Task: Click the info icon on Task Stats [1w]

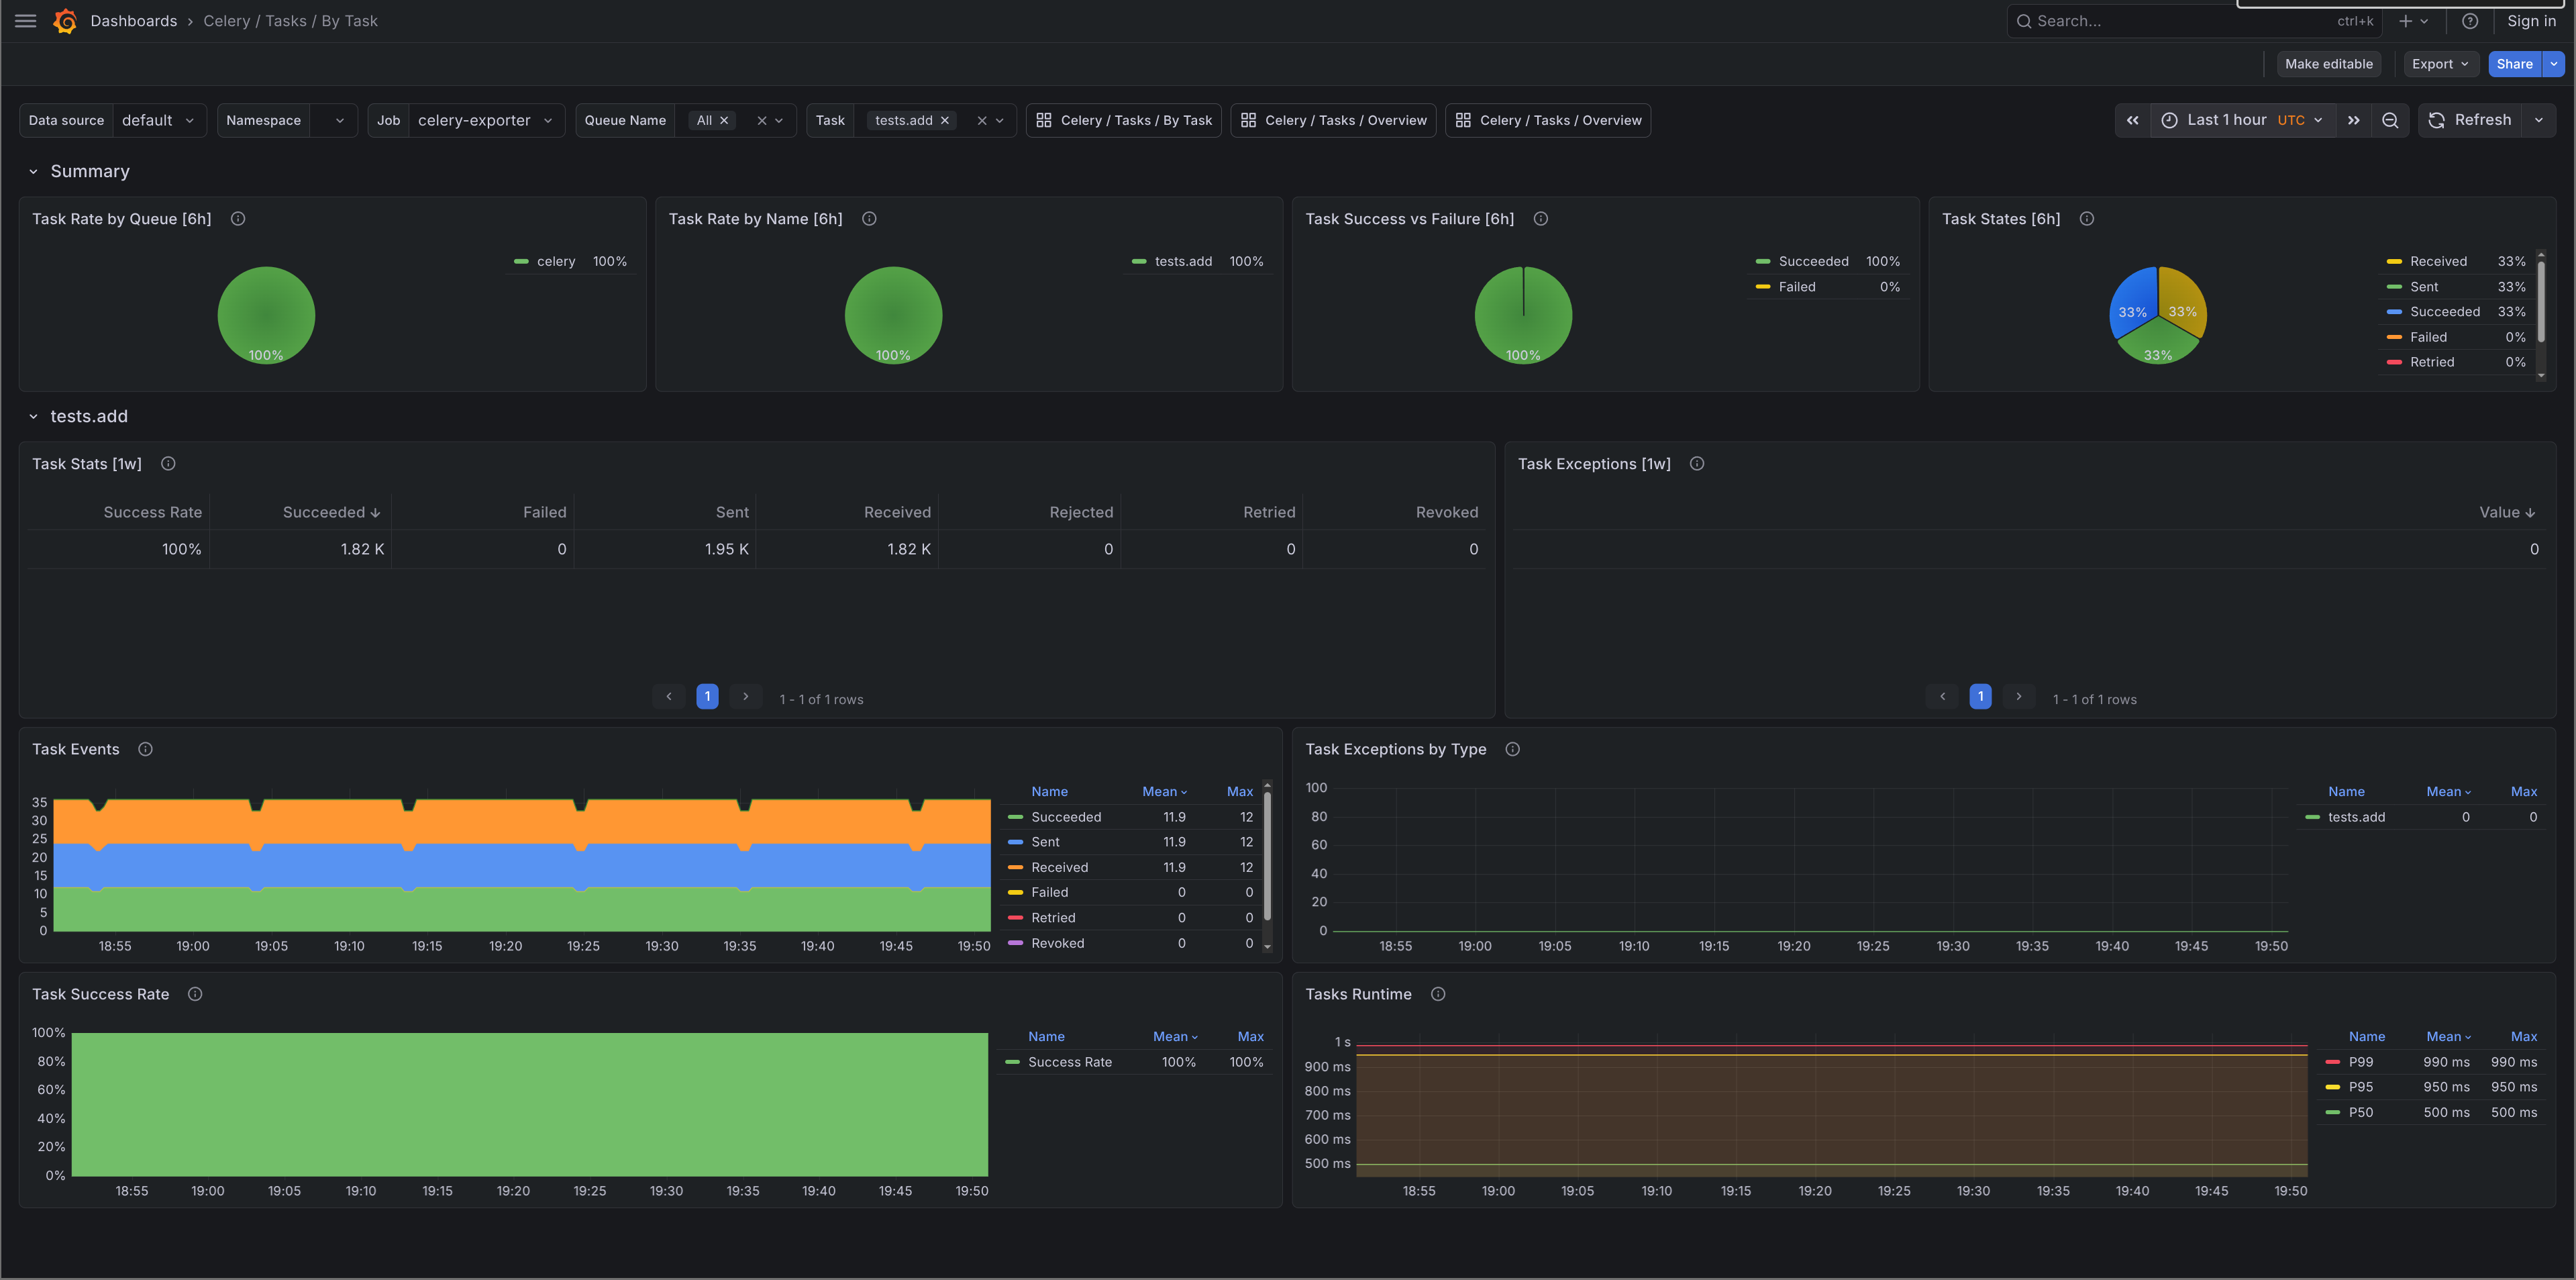Action: tap(168, 463)
